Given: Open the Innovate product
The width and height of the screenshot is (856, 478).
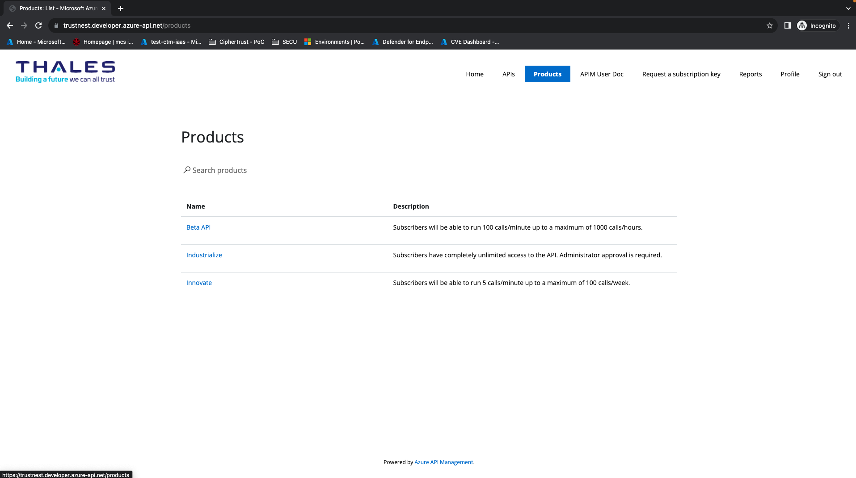Looking at the screenshot, I should [x=199, y=283].
